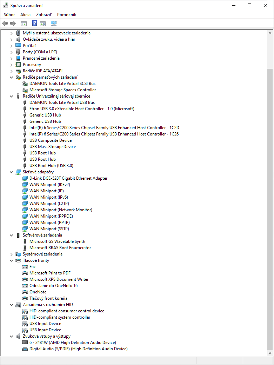Click the Microsoft Print to PDF icon

25,273
